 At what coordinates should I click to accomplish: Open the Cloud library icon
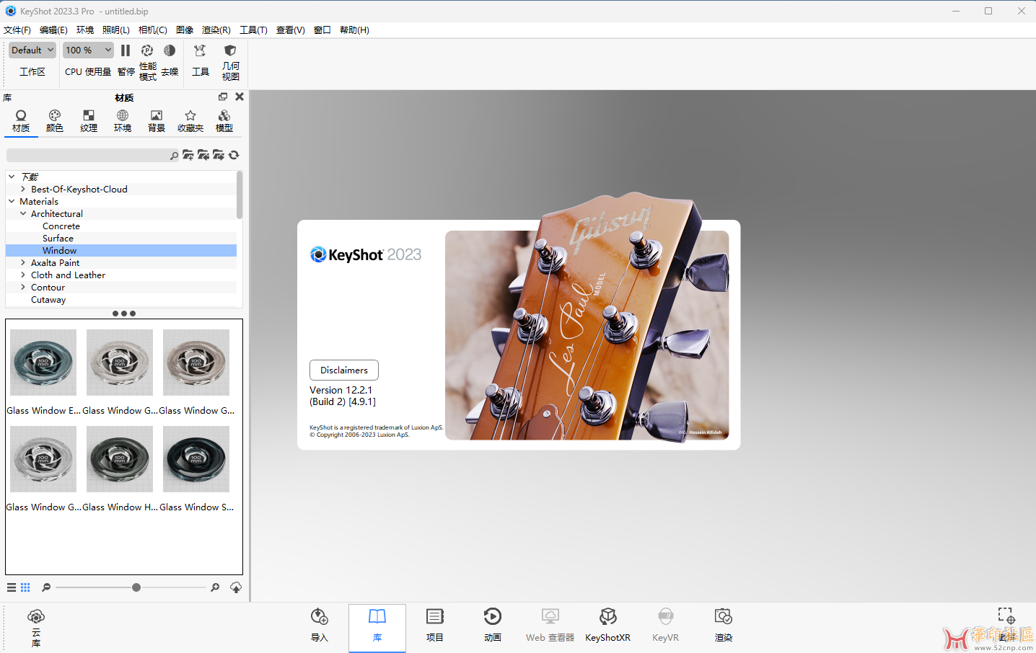(36, 617)
